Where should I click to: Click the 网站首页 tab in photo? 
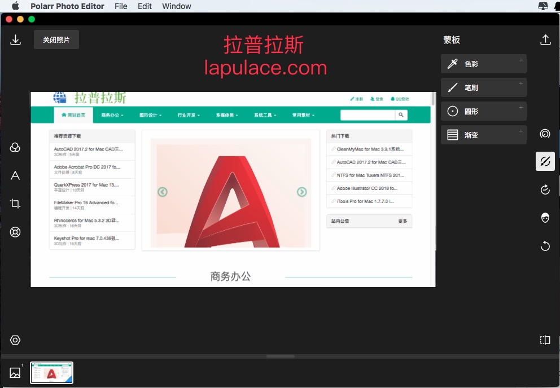pos(73,115)
